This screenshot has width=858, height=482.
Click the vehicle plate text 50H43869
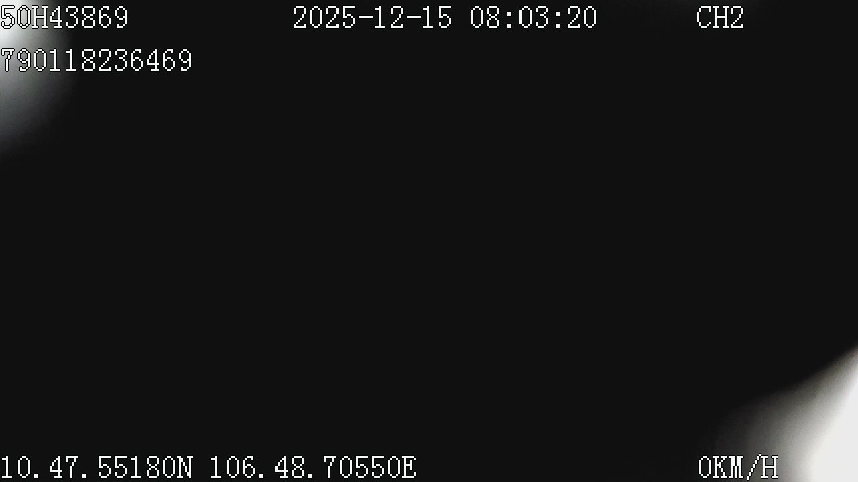(x=64, y=18)
